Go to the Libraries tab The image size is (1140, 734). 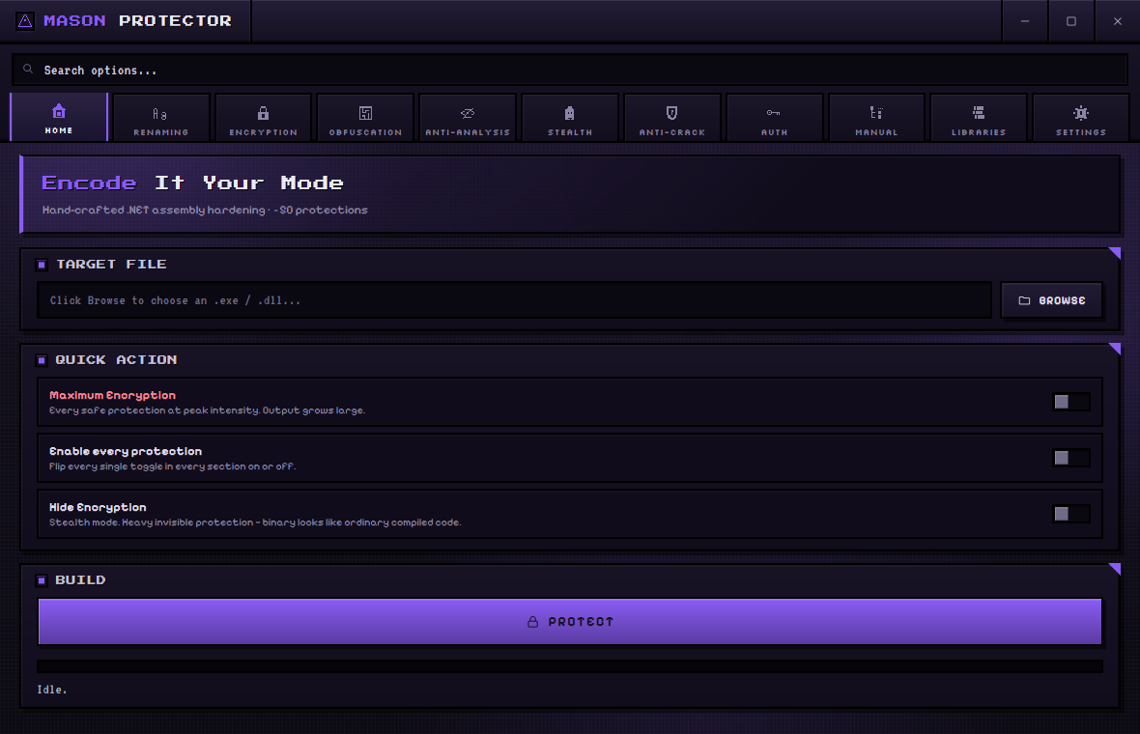(x=979, y=117)
